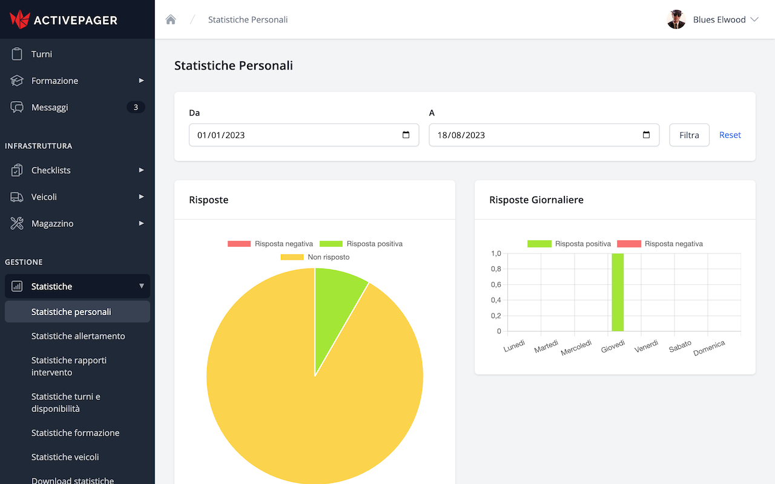Click the Veicoli truck icon
Viewport: 775px width, 484px height.
pos(17,197)
